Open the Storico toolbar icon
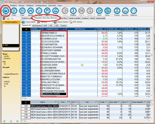The width and height of the screenshot is (155, 124). [14, 11]
